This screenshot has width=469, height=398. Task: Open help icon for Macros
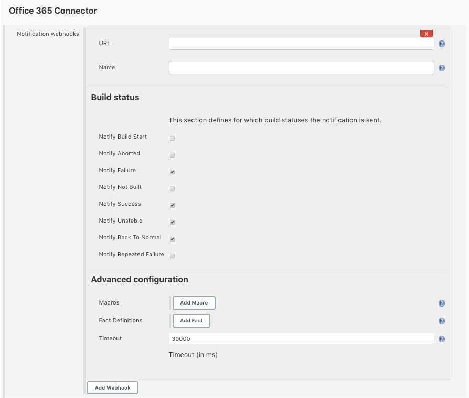click(x=442, y=303)
